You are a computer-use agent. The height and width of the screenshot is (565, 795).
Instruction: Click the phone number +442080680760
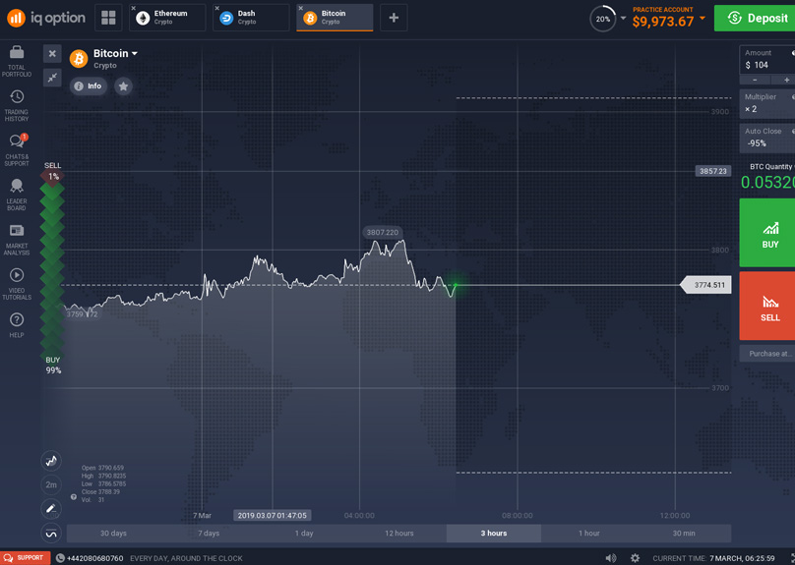(x=94, y=558)
